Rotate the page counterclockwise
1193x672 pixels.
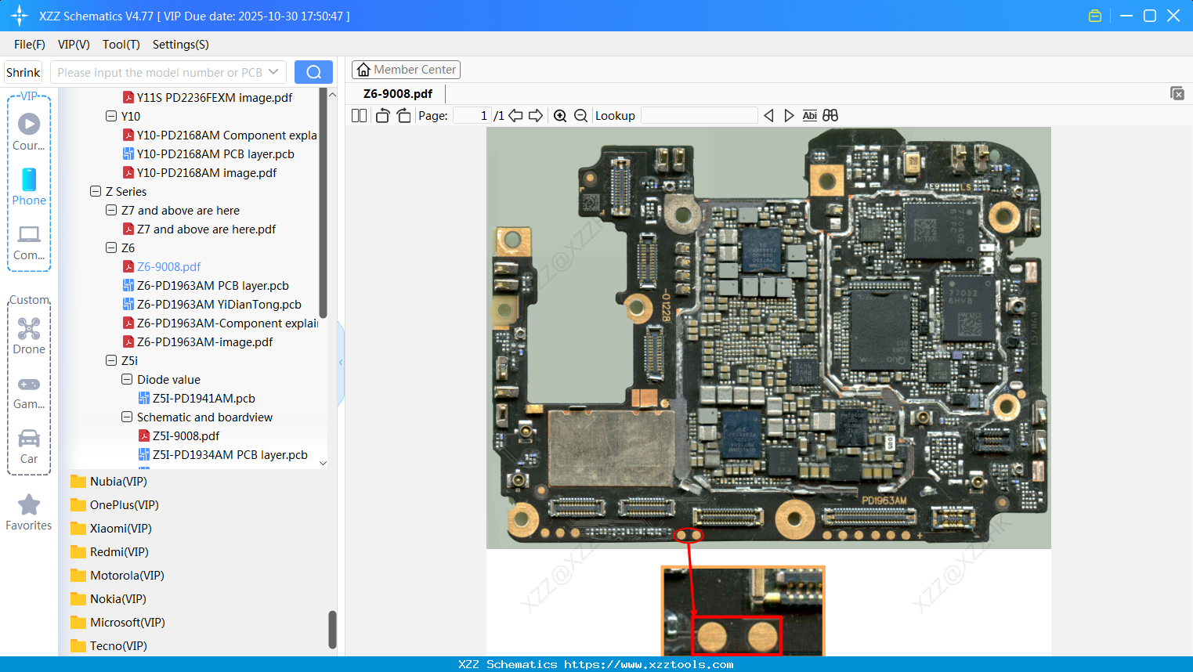[x=382, y=116]
